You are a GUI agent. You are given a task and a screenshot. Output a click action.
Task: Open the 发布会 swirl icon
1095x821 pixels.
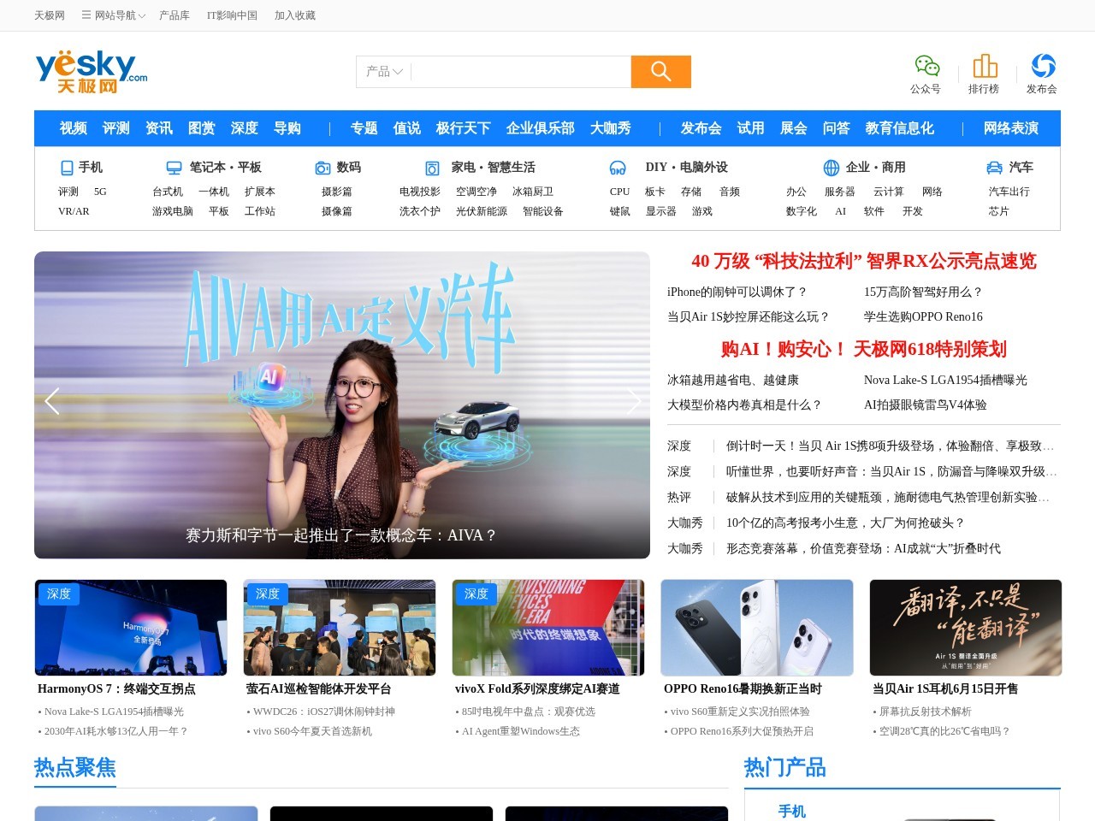(1043, 66)
